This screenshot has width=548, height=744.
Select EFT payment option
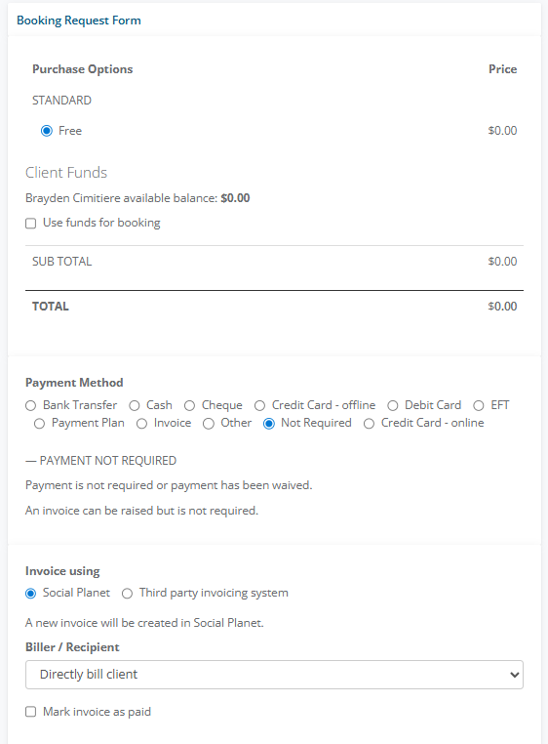click(x=479, y=405)
